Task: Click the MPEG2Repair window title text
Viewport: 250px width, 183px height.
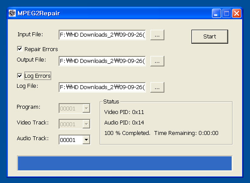Action: point(39,13)
